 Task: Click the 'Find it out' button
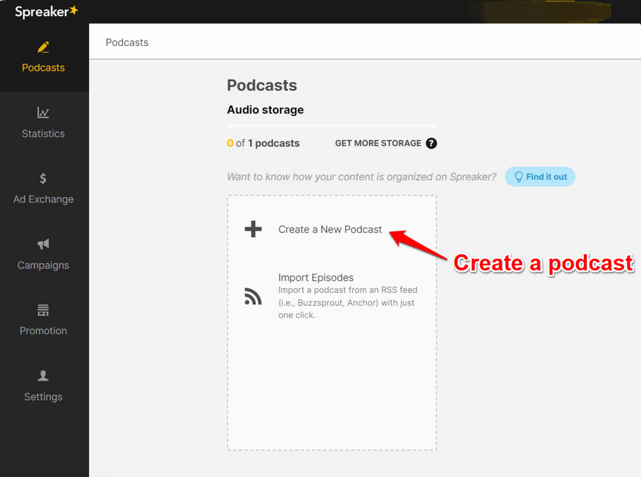540,177
